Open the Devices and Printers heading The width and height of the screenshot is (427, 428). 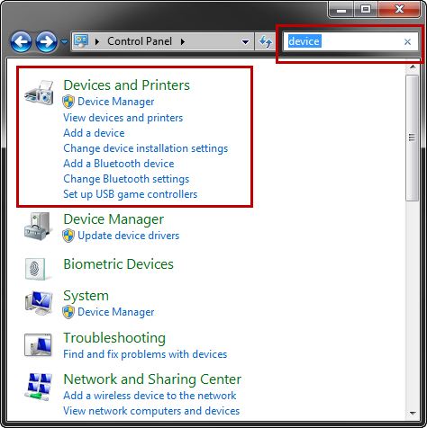tap(126, 85)
